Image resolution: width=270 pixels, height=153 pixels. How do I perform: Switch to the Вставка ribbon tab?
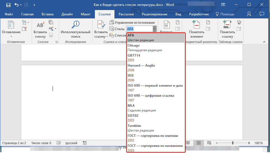pyautogui.click(x=48, y=14)
